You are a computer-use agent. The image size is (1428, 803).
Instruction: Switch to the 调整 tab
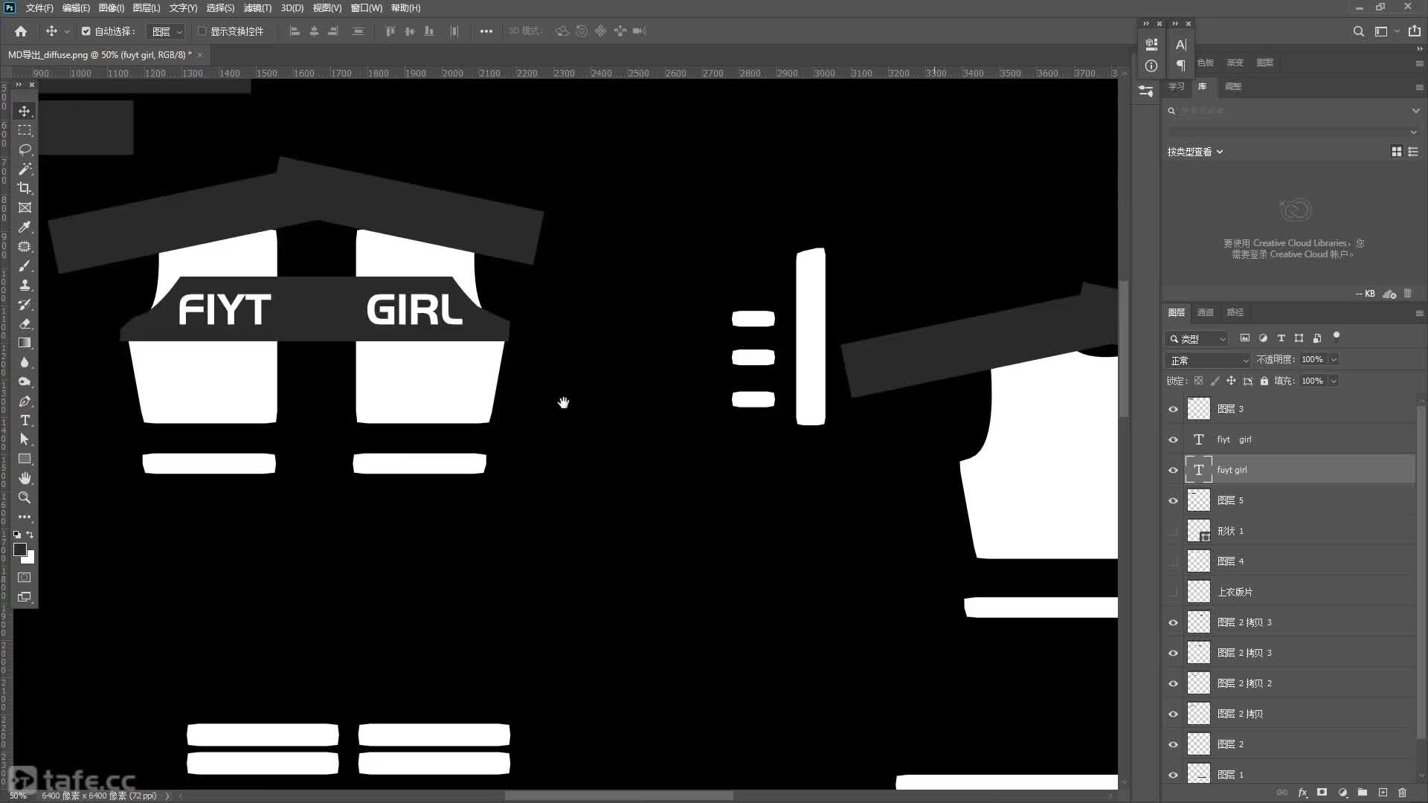[1233, 86]
